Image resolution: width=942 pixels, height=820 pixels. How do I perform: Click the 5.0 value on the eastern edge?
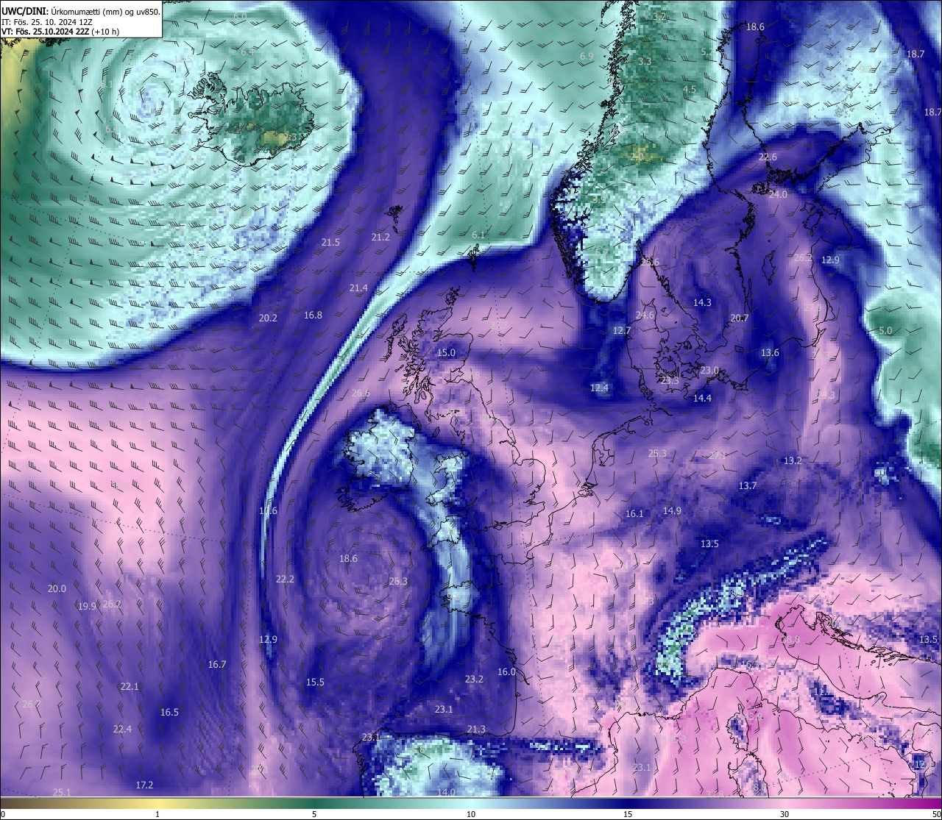click(x=885, y=331)
